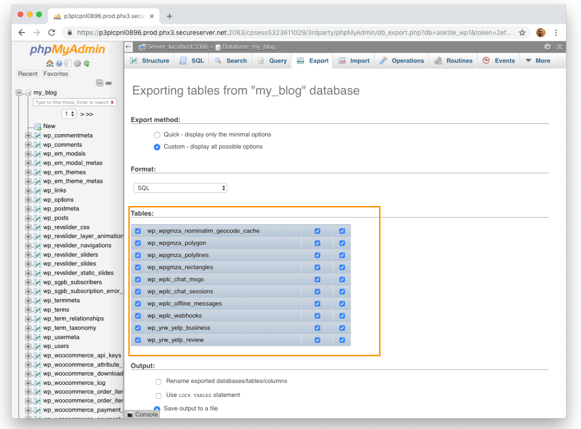This screenshot has width=581, height=429.
Task: Enable Rename exported databases/tables/columns checkbox
Action: pyautogui.click(x=158, y=382)
